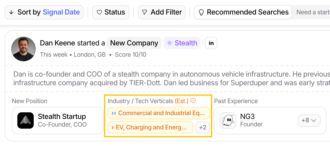The image size is (330, 146).
Task: Click the info icon beside Industry Verticals
Action: pyautogui.click(x=193, y=101)
